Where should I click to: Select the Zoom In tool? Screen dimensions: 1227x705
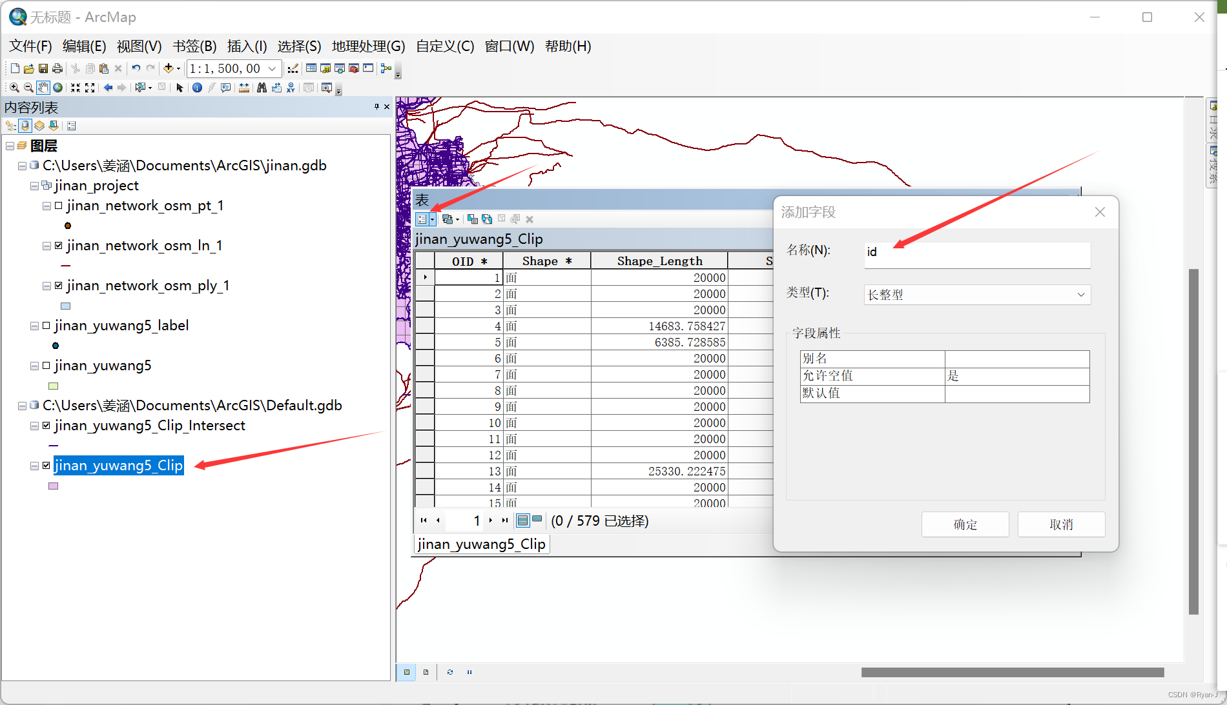tap(14, 88)
